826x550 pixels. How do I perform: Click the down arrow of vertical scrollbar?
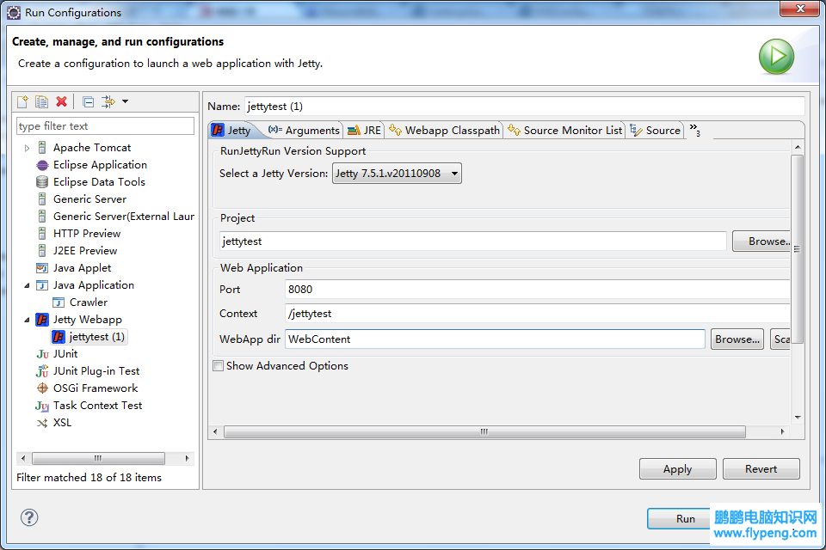pyautogui.click(x=798, y=418)
